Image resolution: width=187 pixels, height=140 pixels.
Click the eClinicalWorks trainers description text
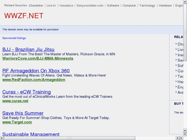pos(57,97)
